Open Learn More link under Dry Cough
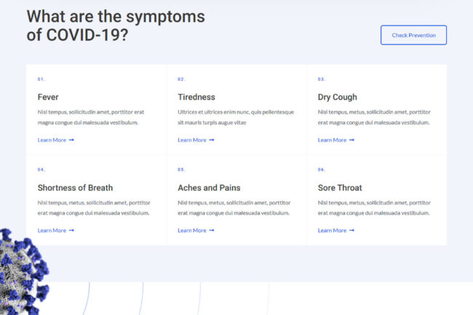The height and width of the screenshot is (315, 473). pyautogui.click(x=335, y=140)
